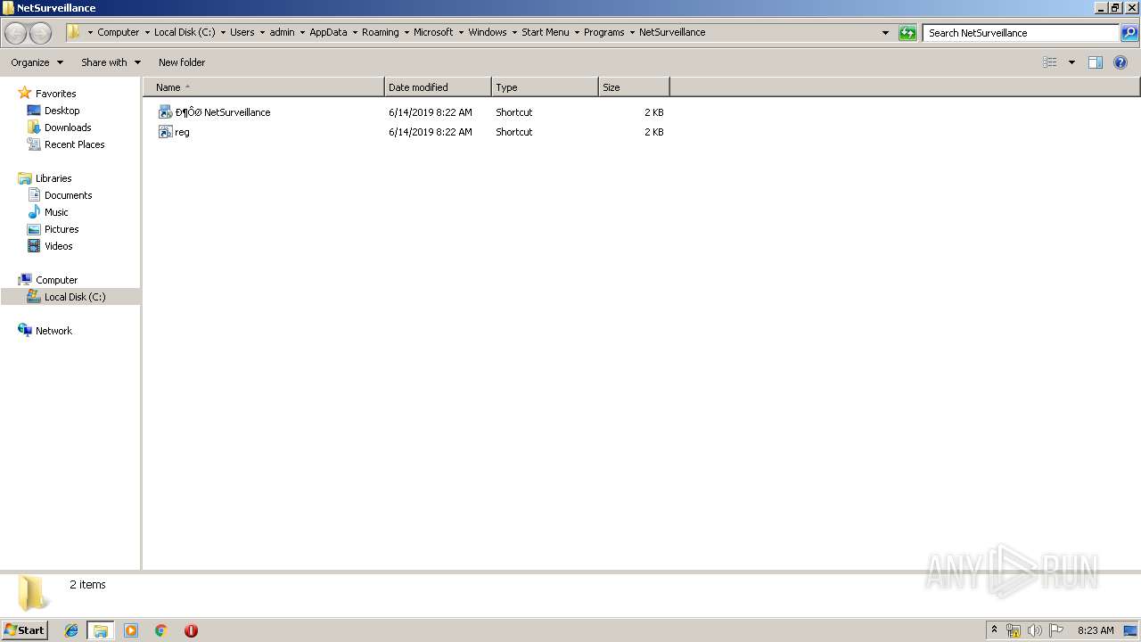Expand the dropdown arrow after Users breadcrumb
1141x642 pixels.
[262, 33]
